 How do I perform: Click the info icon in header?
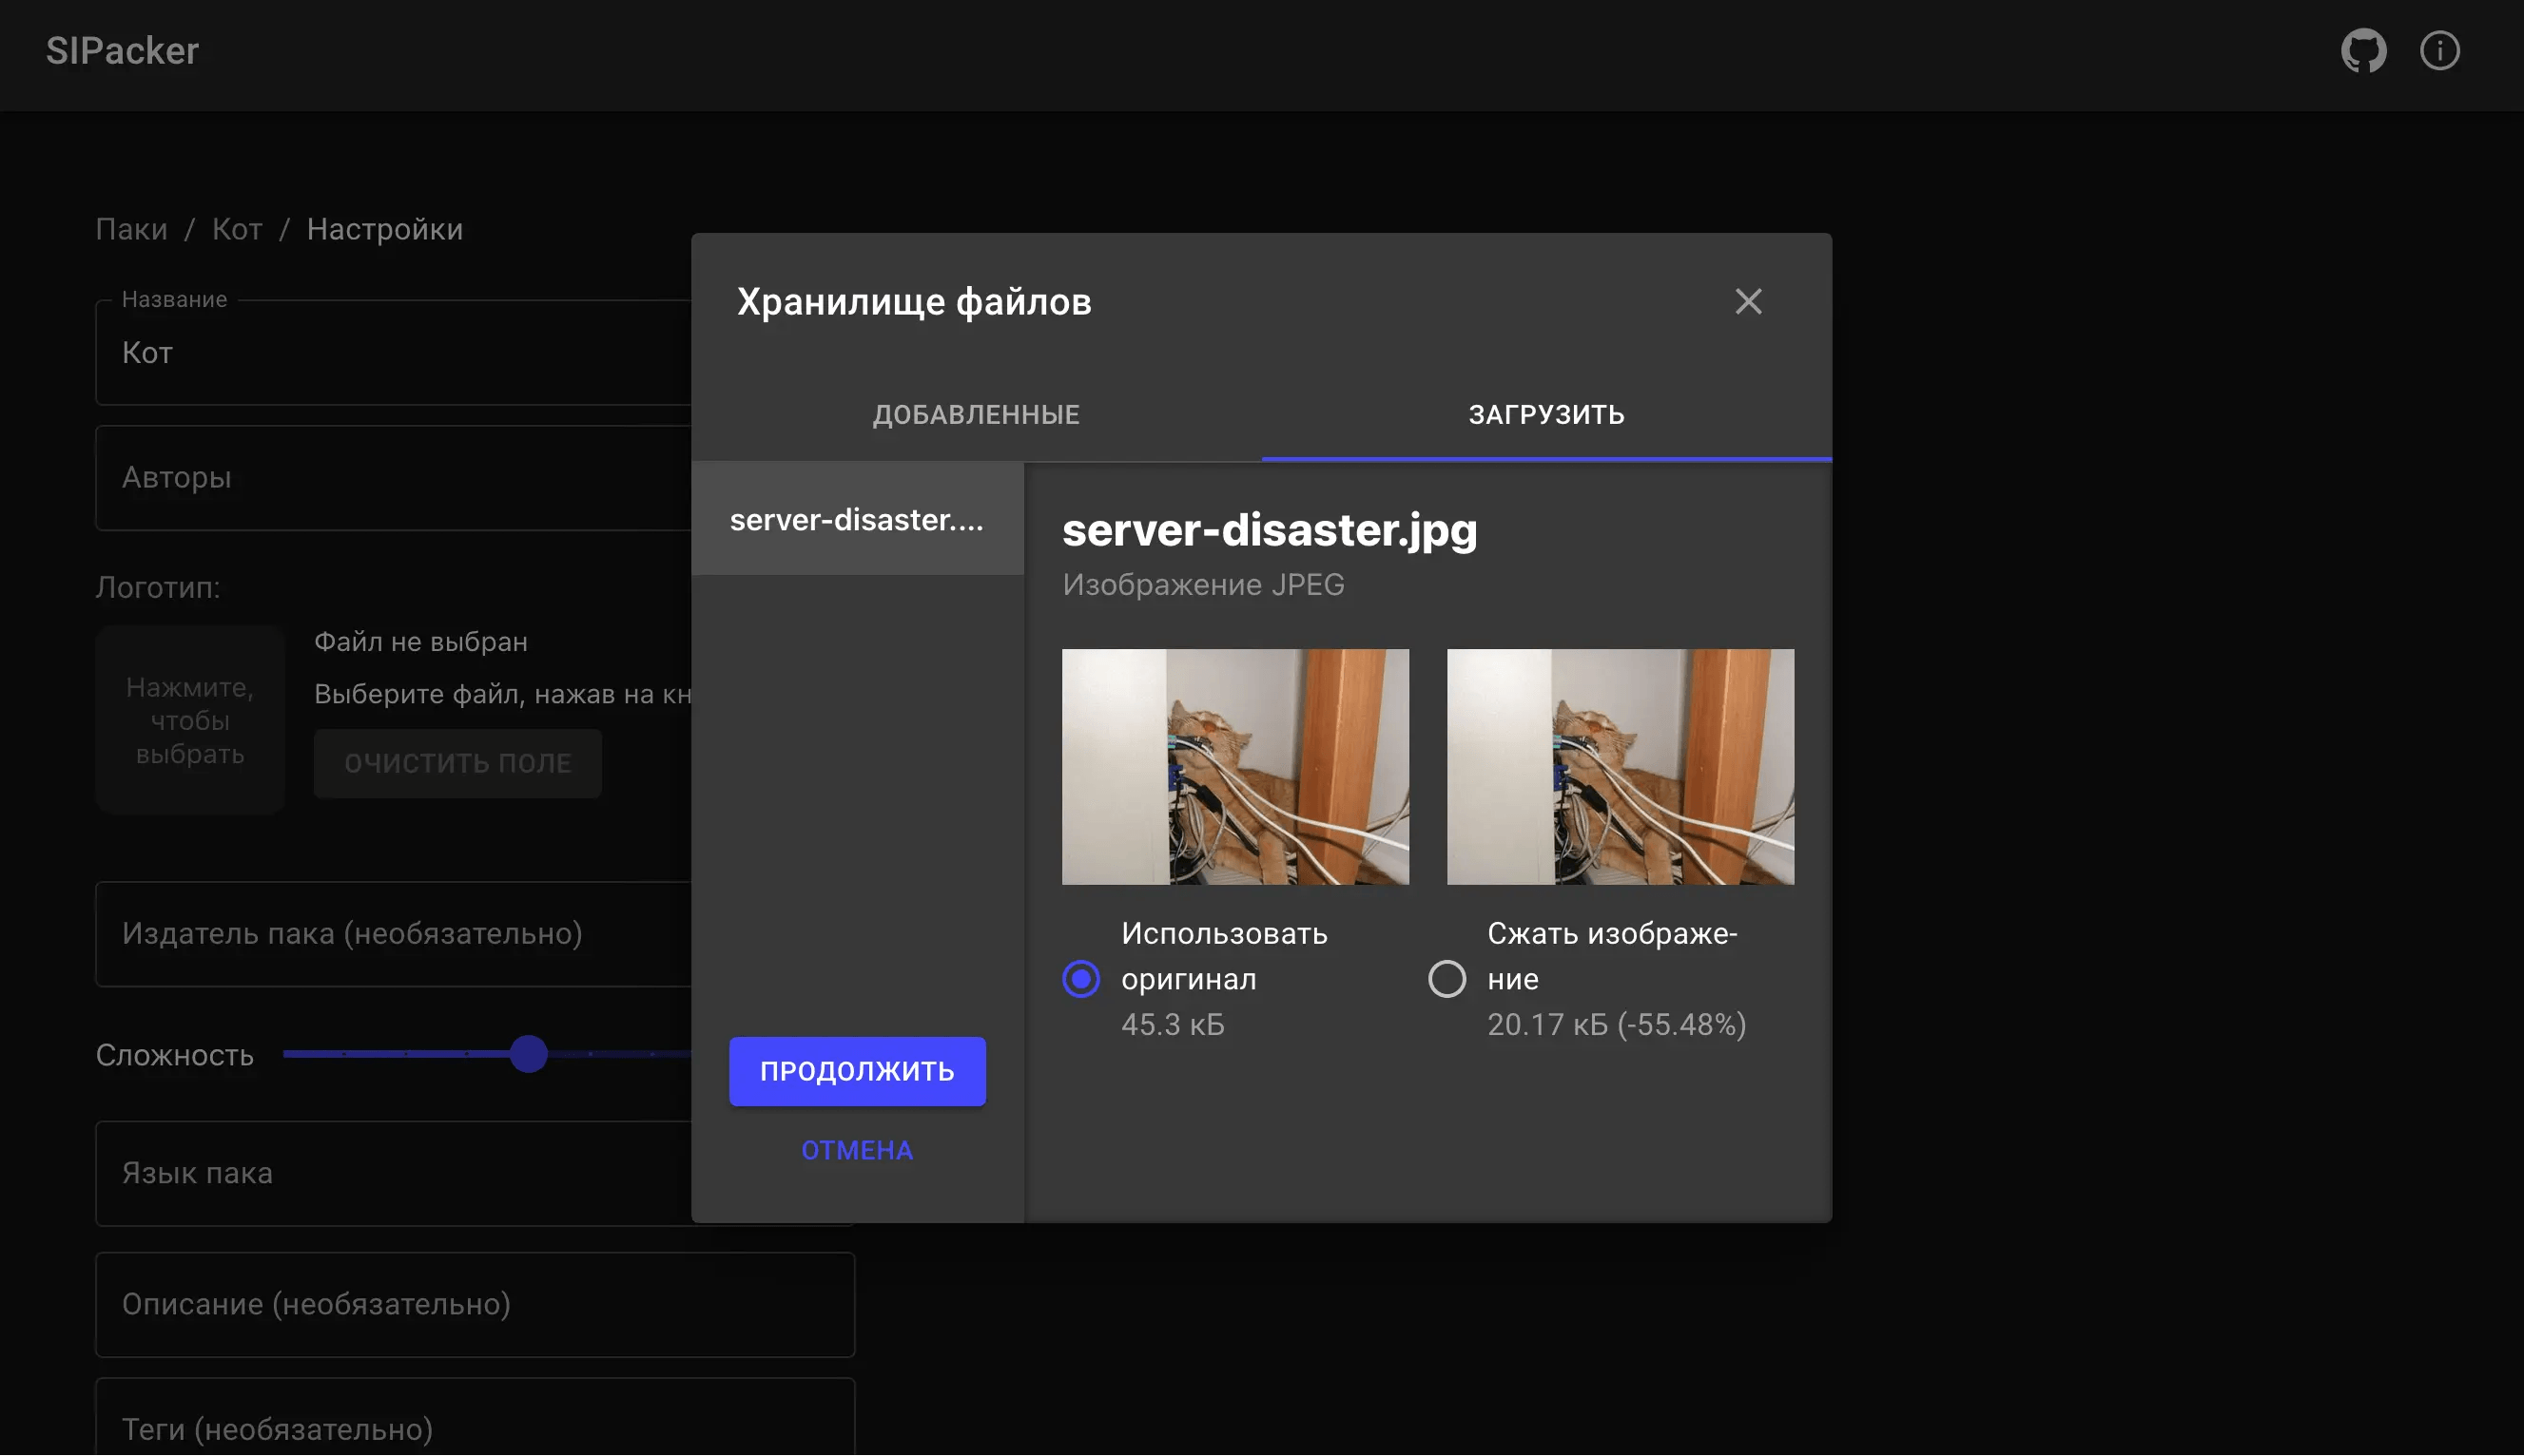[x=2439, y=50]
